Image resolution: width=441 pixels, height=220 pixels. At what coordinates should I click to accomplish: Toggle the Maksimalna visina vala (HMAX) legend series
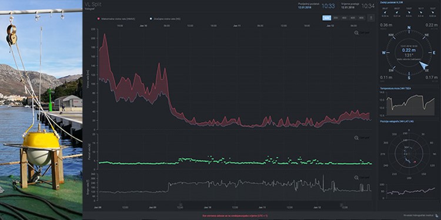tap(116, 19)
